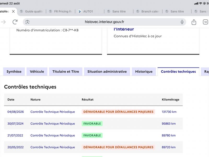Image resolution: width=209 pixels, height=157 pixels.
Task: Select the Contrôles techniques tab
Action: 178,71
